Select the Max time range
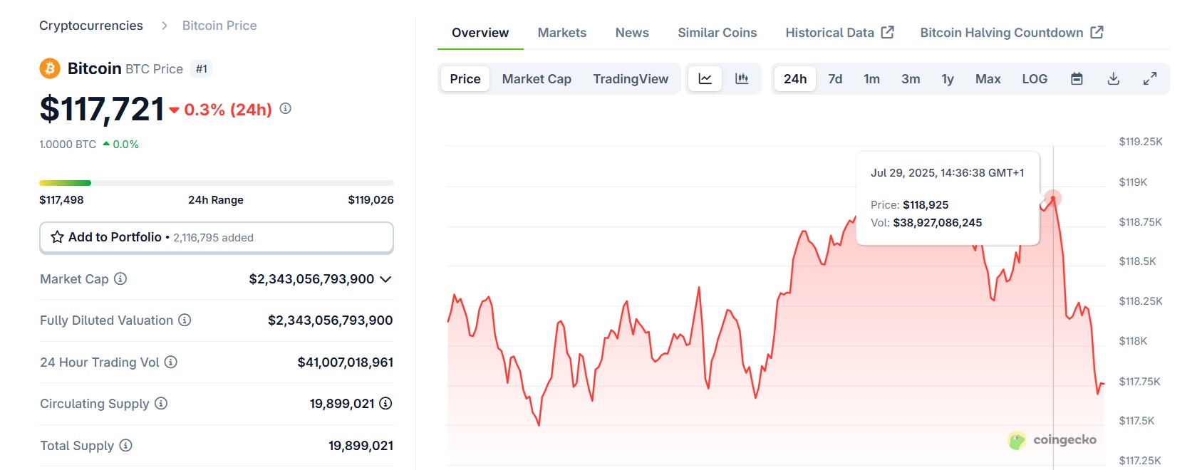Viewport: 1202px width, 470px height. pos(988,78)
